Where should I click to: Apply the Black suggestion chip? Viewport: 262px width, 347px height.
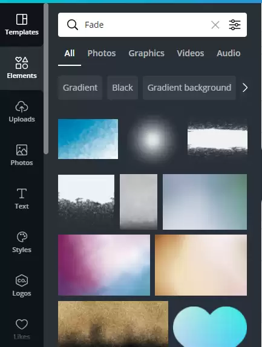coord(122,88)
